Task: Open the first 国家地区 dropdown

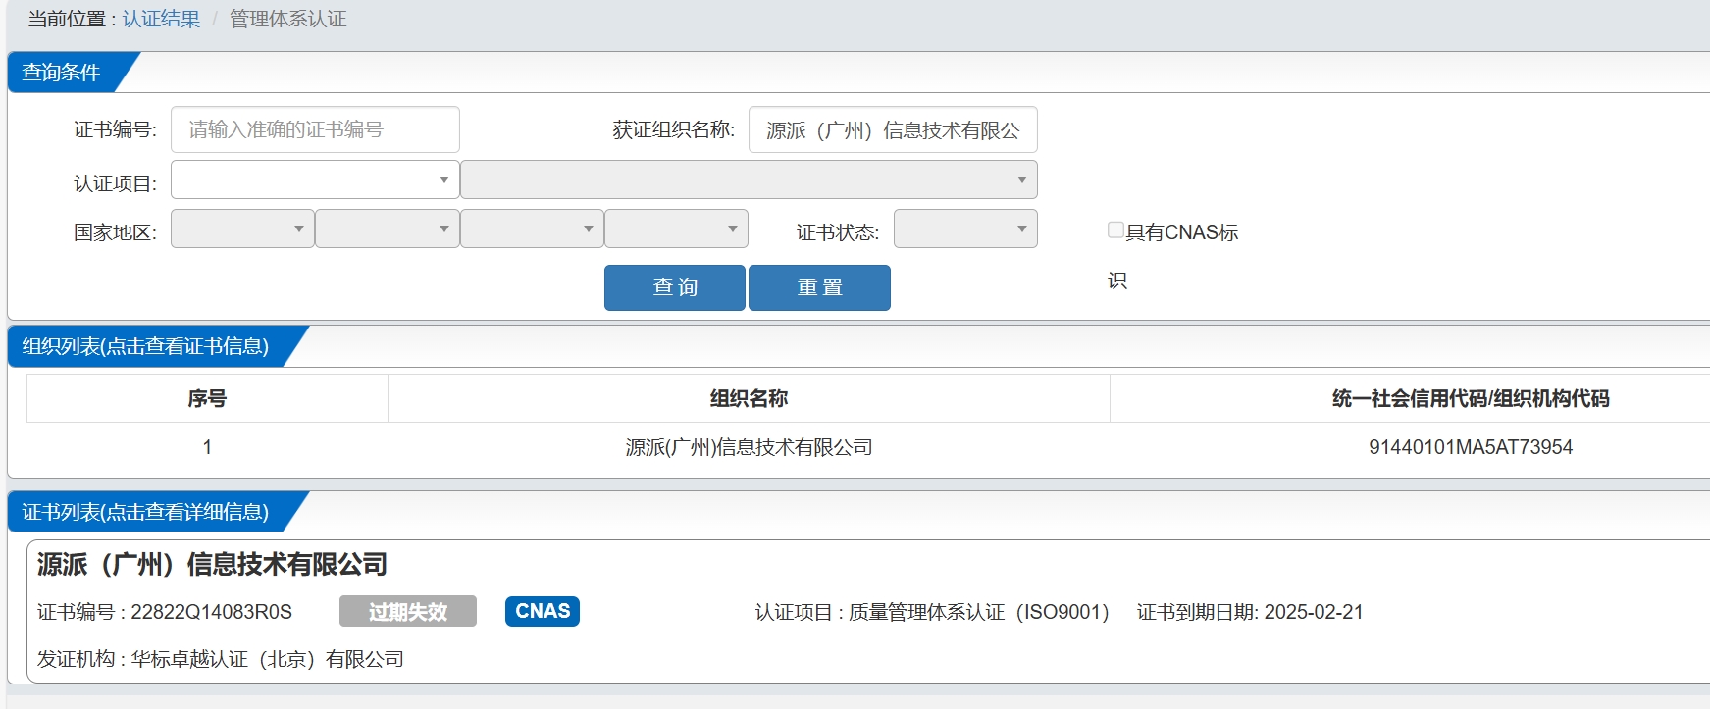Action: [x=242, y=228]
